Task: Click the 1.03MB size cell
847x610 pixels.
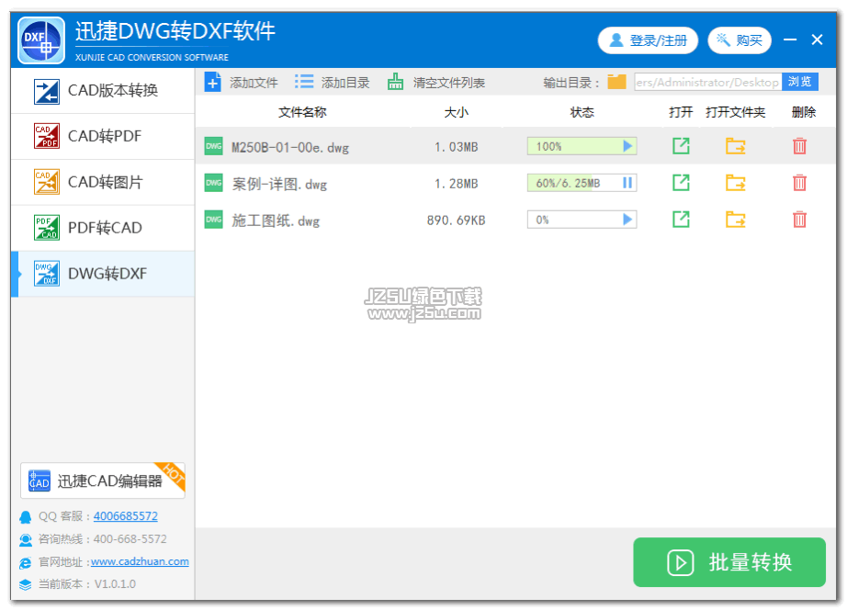Action: (x=457, y=147)
